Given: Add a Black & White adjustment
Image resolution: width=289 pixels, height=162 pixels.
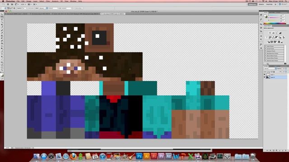Looking at the screenshot, I should (x=276, y=37).
